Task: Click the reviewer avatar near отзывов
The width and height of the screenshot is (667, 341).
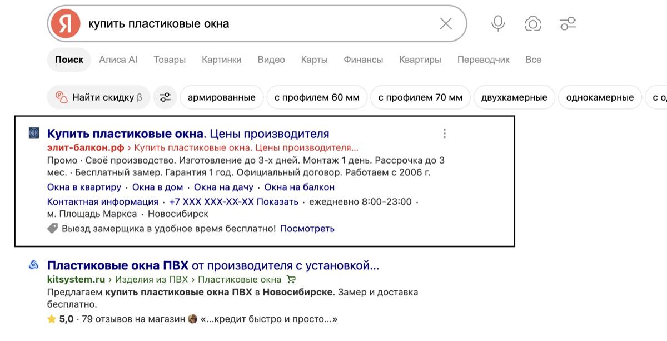Action: [x=193, y=319]
